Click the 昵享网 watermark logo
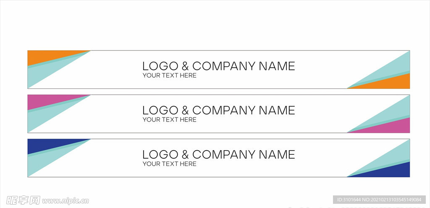 point(24,200)
